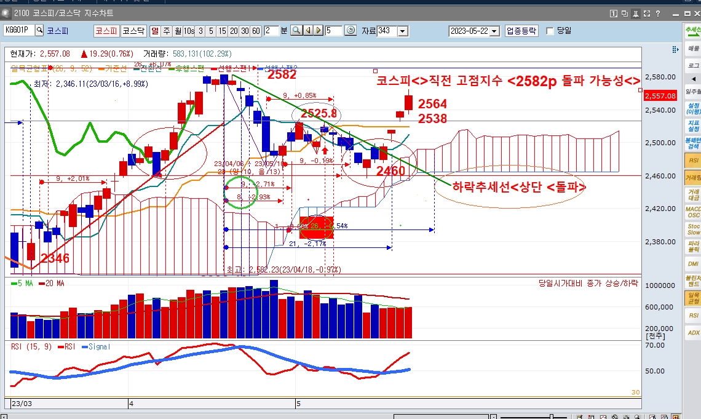Screen dimensions: 701x419
Task: Select the 10s tick interval
Action: click(189, 31)
